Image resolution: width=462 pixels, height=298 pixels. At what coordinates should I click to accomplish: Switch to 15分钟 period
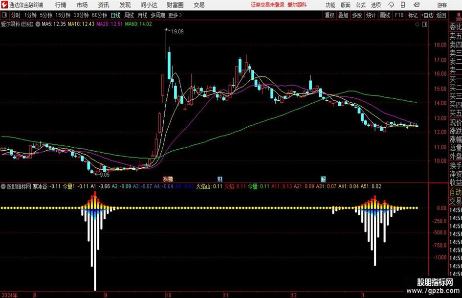click(63, 15)
